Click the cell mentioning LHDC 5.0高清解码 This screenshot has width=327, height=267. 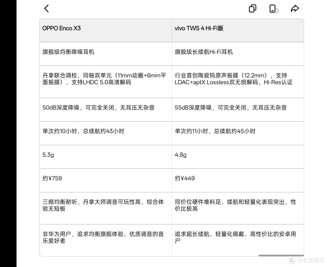click(x=106, y=82)
